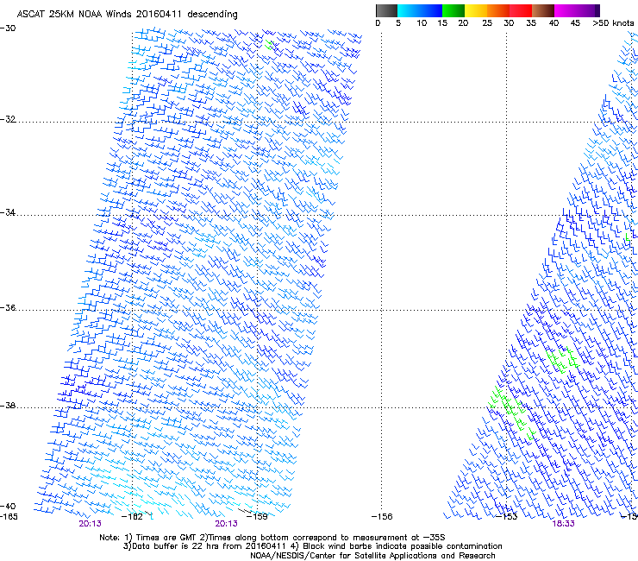Click the -159 longitude axis label
Screen dimensions: 638x561
[257, 517]
